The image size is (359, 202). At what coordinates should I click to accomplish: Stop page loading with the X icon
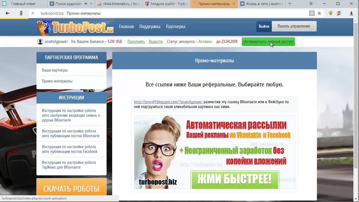[x=33, y=13]
